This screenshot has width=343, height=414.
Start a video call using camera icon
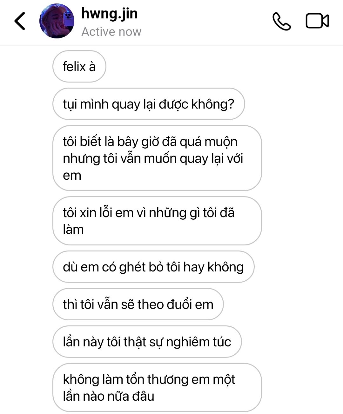click(317, 21)
